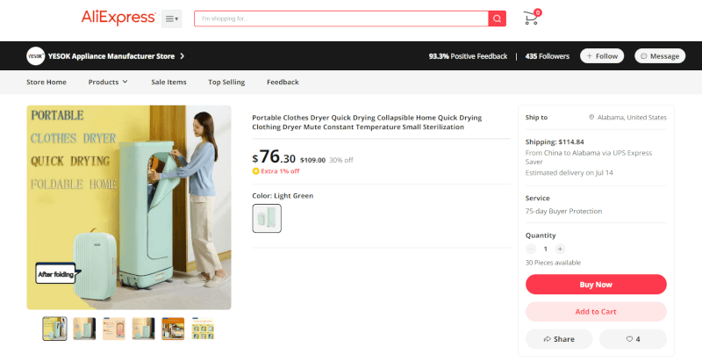Click the AliExpress logo

118,18
